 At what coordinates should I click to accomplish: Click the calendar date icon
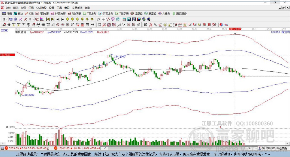(124, 19)
